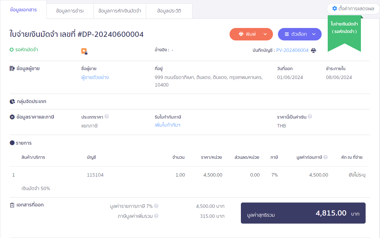This screenshot has height=238, width=380.
Task: Click the green status circle beside รอหักมัดจำ
Action: pyautogui.click(x=12, y=50)
